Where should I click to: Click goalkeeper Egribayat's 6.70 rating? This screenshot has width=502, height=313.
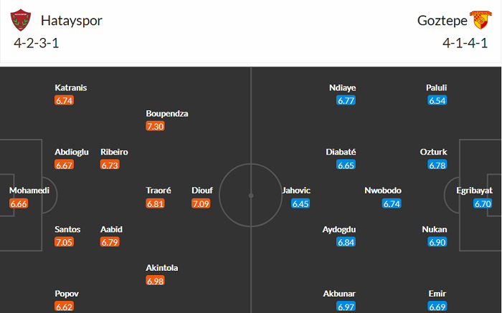pos(483,203)
